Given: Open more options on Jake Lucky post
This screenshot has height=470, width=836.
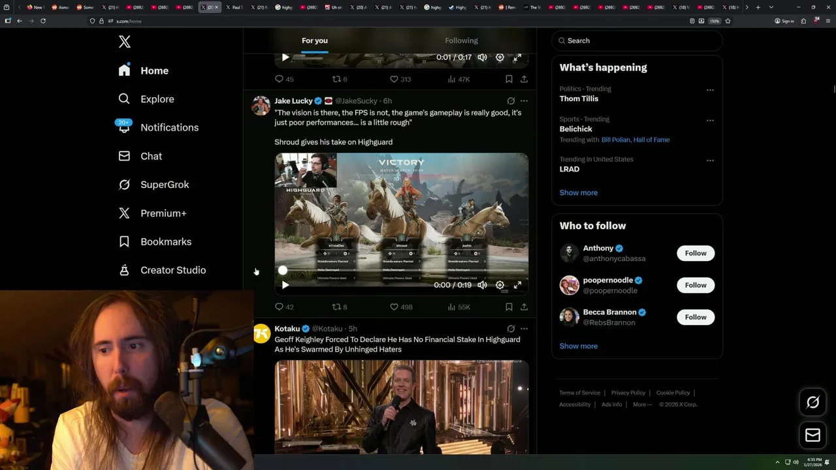Looking at the screenshot, I should click(x=524, y=101).
